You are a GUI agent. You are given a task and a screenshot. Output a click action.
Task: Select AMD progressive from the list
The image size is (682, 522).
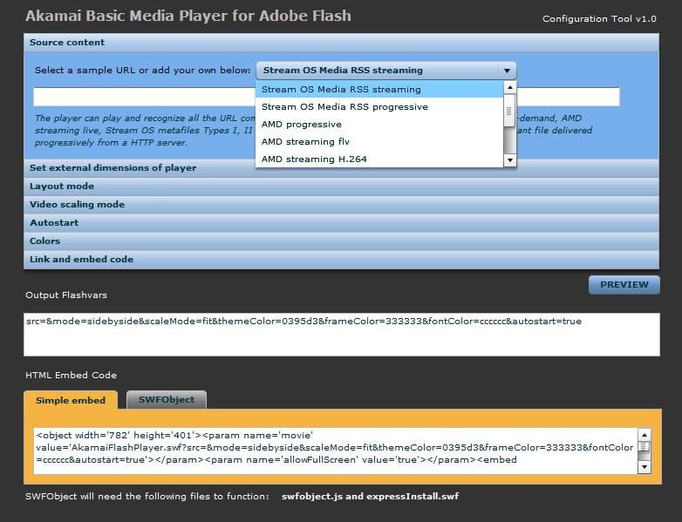pos(302,124)
